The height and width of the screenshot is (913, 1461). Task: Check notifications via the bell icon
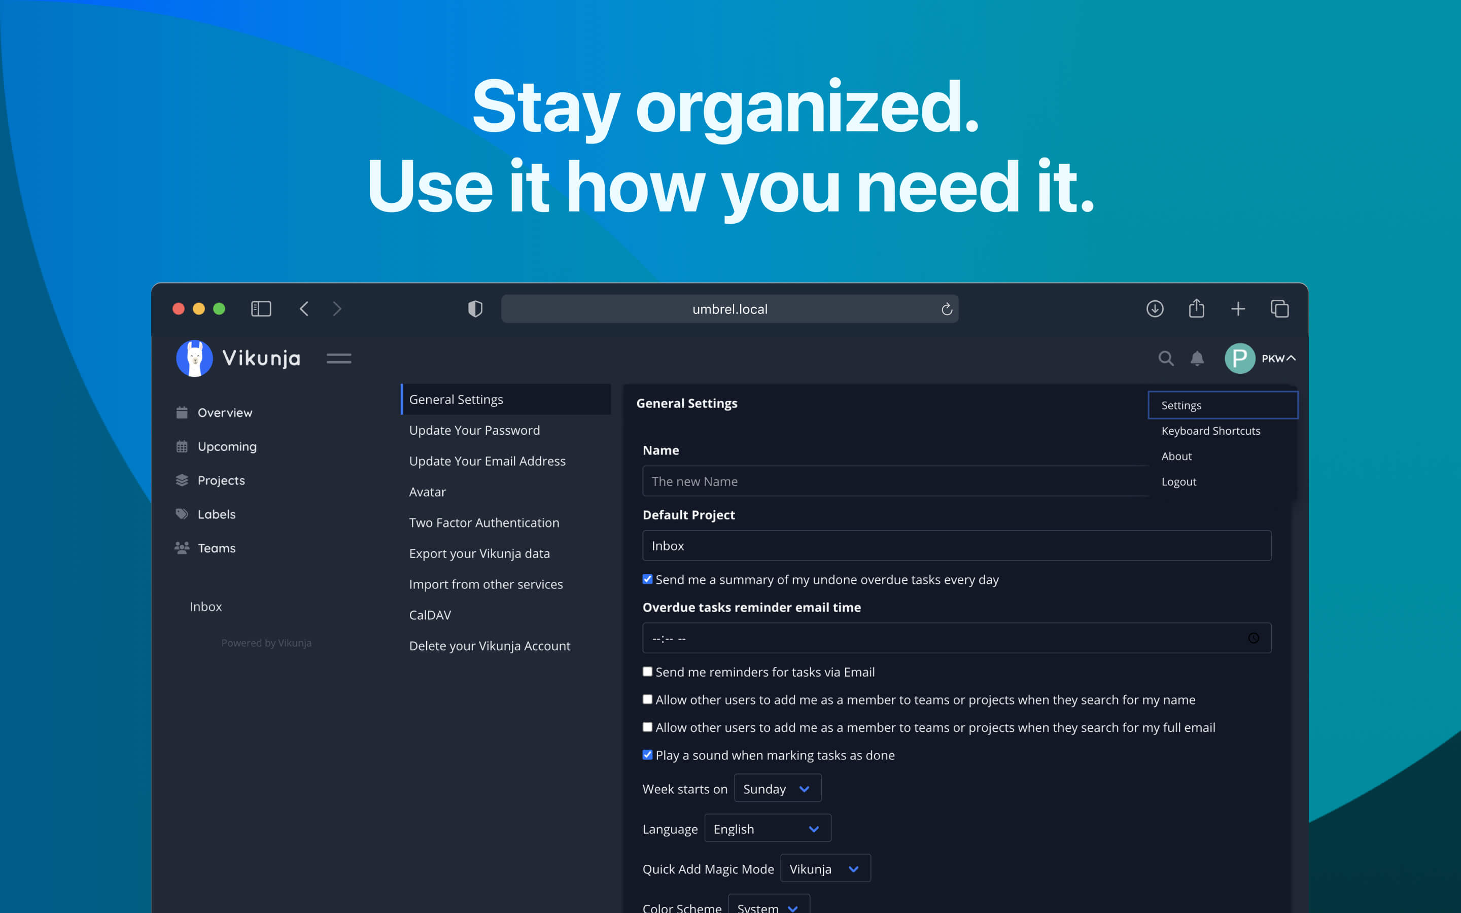1197,358
